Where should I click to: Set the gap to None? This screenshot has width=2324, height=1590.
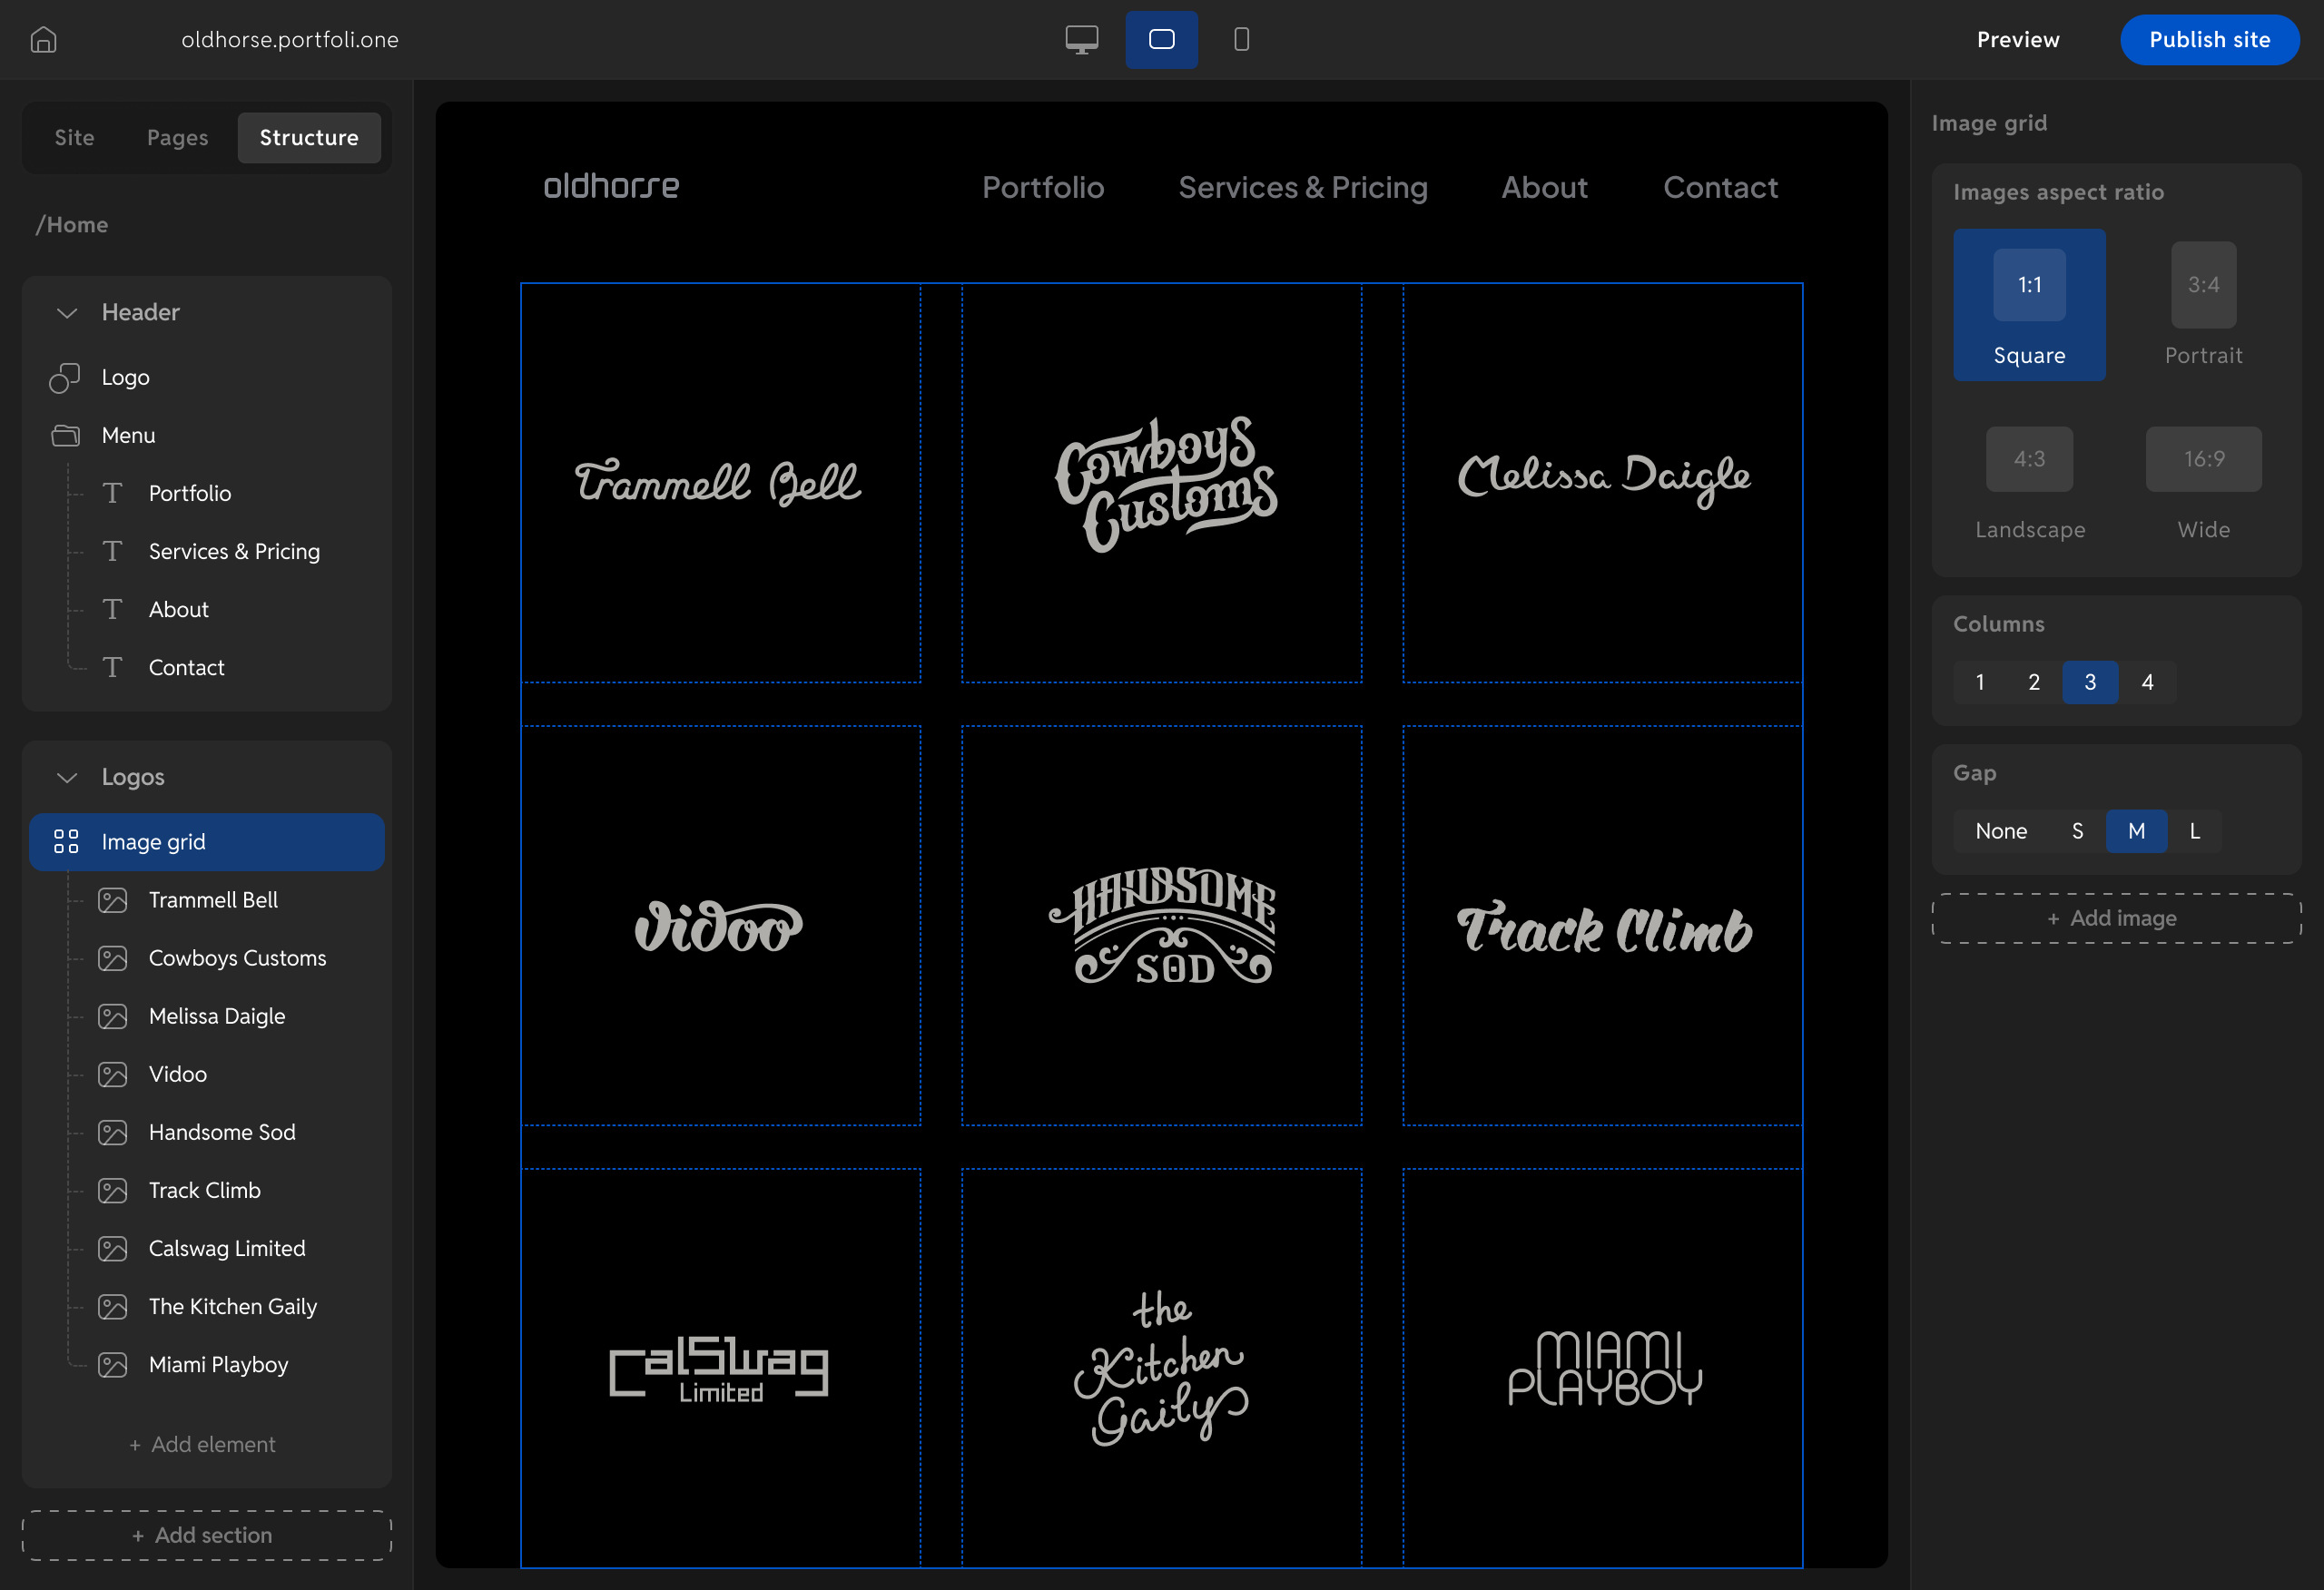pos(2001,831)
